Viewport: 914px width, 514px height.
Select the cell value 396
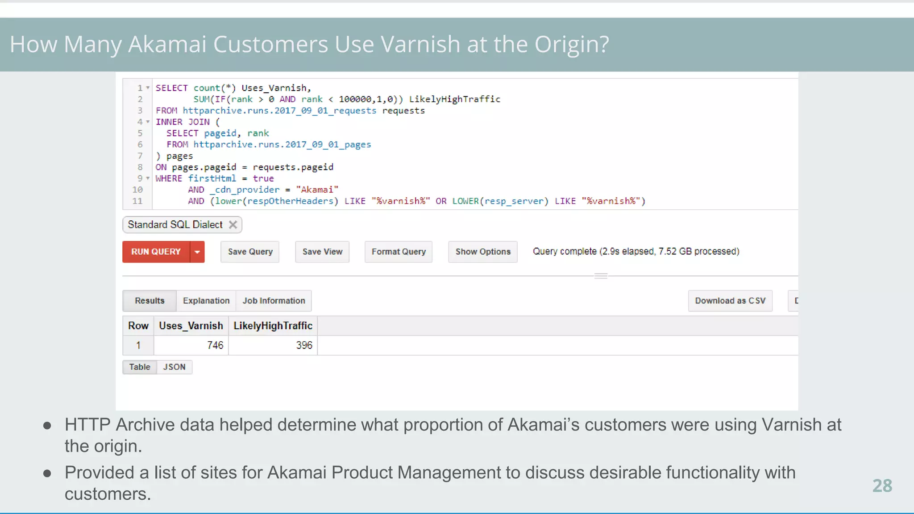click(304, 345)
